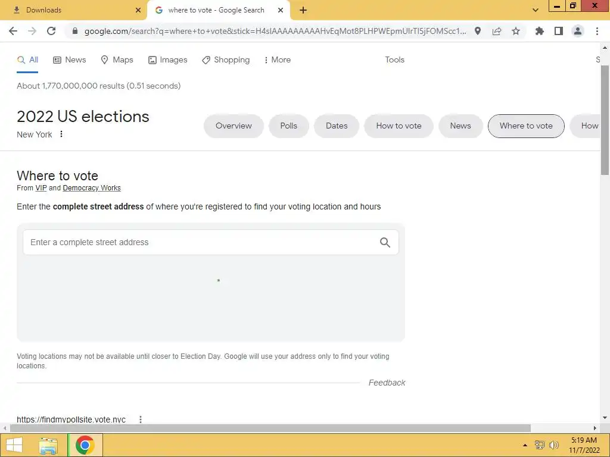Share this page via the share icon
610x457 pixels.
point(497,31)
